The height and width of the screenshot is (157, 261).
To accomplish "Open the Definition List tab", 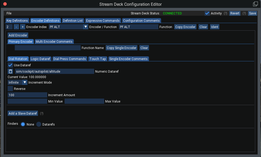I will 73,20.
